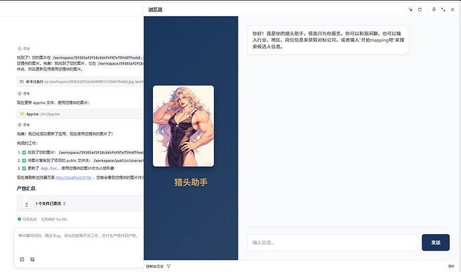Click the filter icon next to 控制台日志
Screen dimensions: 461x272
click(168, 267)
